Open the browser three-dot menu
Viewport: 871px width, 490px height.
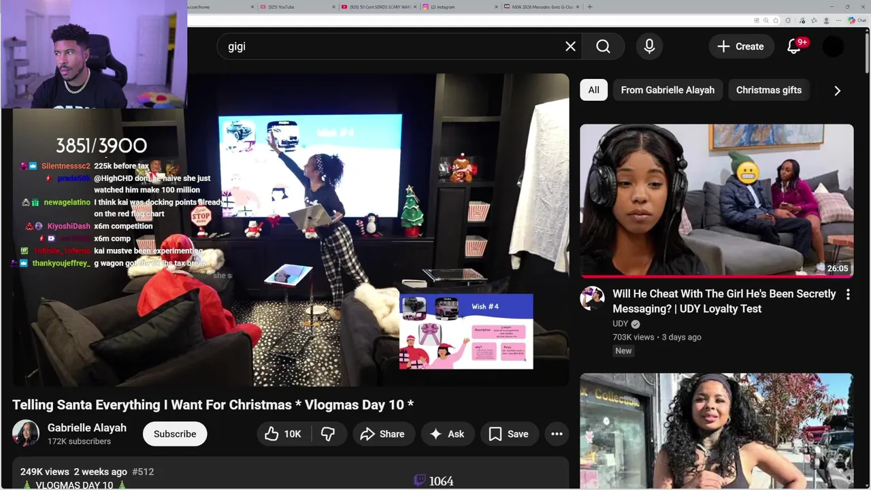(838, 20)
